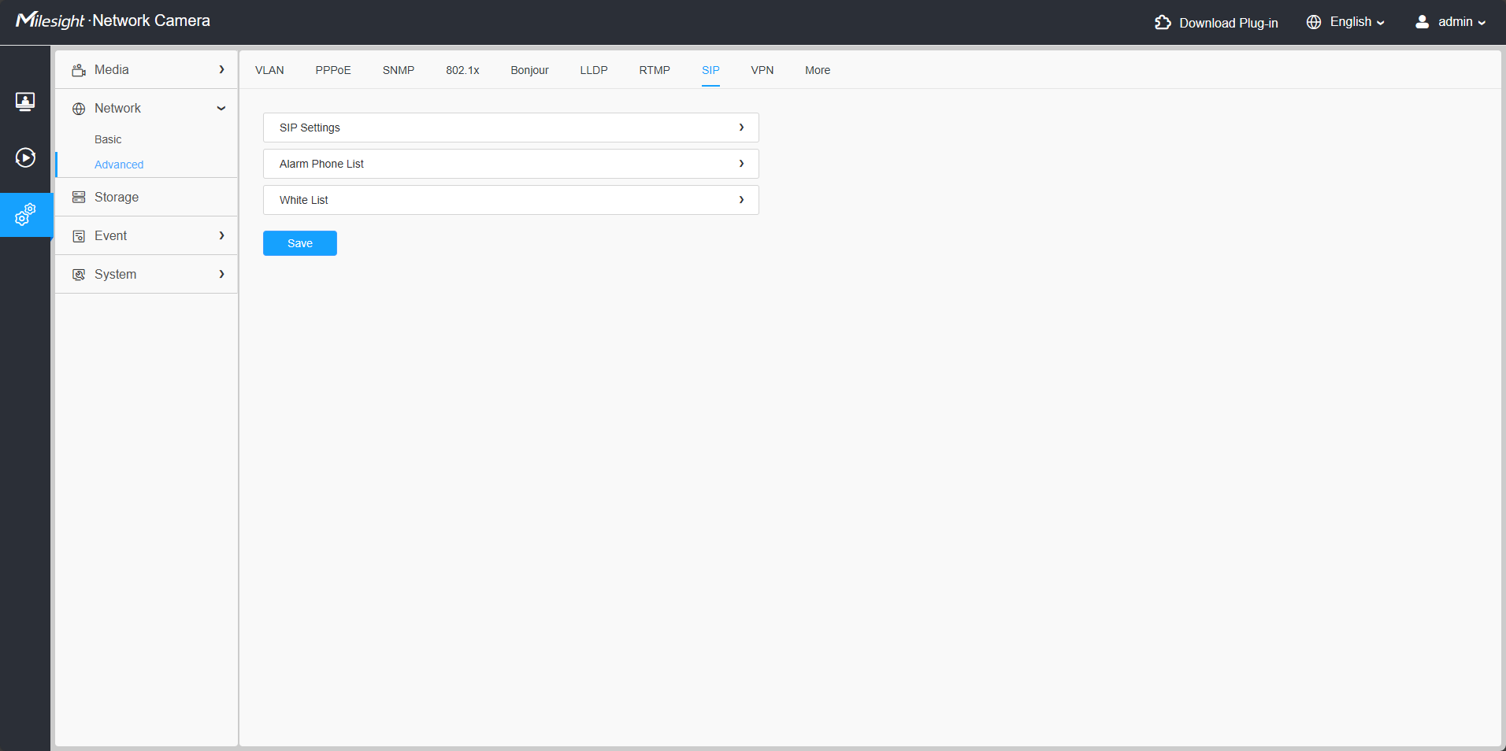Click the Media camera icon
1506x751 pixels.
coord(79,70)
